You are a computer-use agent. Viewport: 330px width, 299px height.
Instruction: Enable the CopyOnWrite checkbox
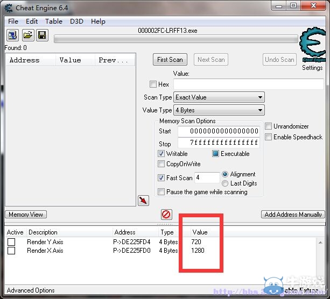pos(161,164)
